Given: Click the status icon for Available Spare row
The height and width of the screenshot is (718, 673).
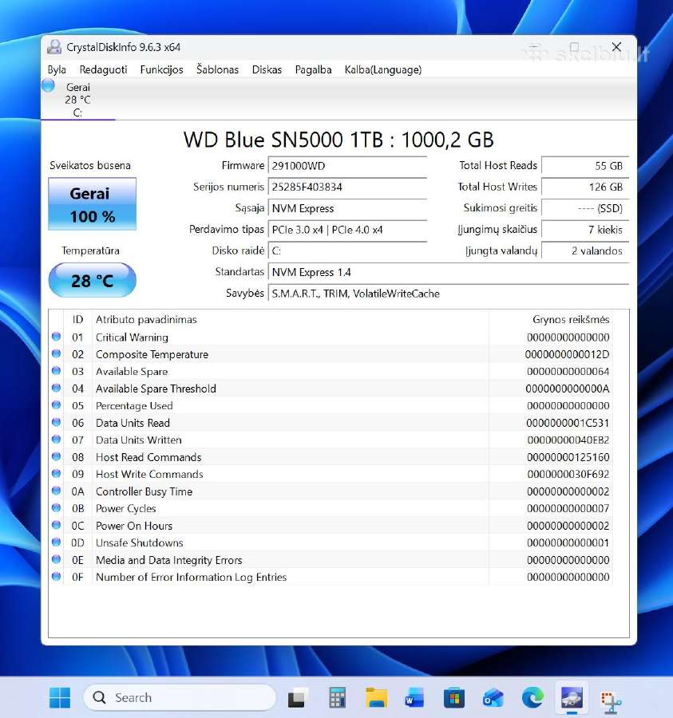Looking at the screenshot, I should tap(57, 370).
